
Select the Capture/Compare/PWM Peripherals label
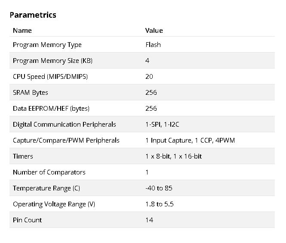click(66, 140)
